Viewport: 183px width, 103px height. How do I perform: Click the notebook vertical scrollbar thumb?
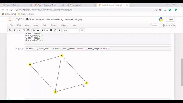coord(182,72)
